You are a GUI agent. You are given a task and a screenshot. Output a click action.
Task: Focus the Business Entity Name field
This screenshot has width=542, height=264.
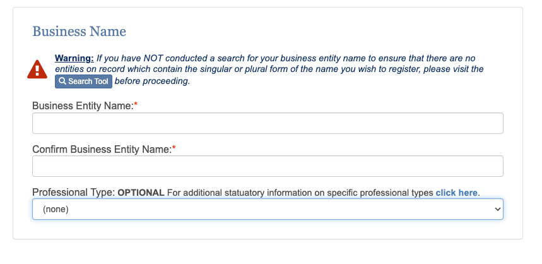coord(268,123)
